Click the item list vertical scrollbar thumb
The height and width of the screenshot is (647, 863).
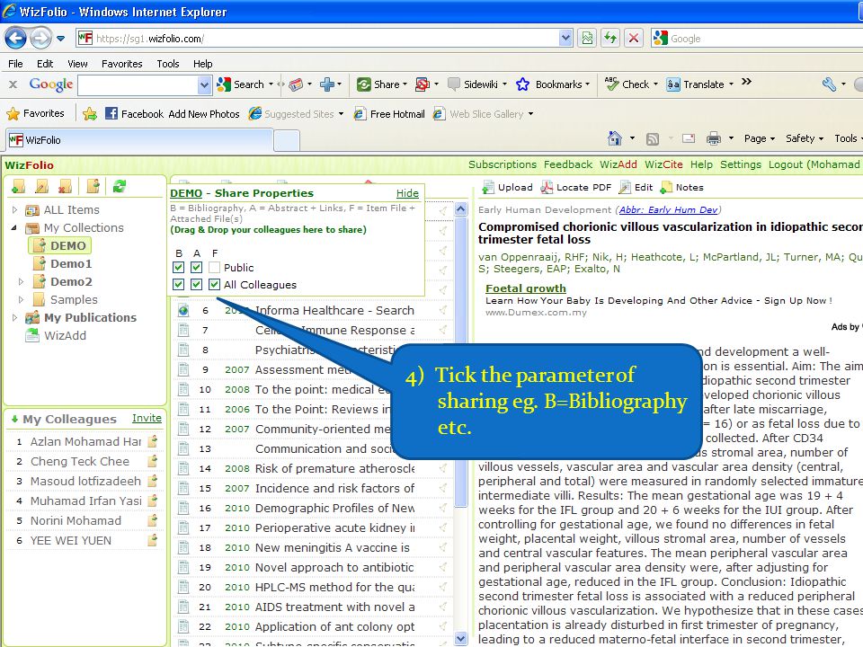pos(460,363)
